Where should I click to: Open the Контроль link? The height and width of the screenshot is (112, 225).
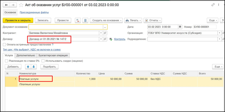pos(120,39)
